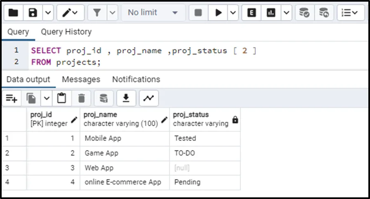370x199 pixels.
Task: Click the Filter funnel icon
Action: (x=97, y=13)
